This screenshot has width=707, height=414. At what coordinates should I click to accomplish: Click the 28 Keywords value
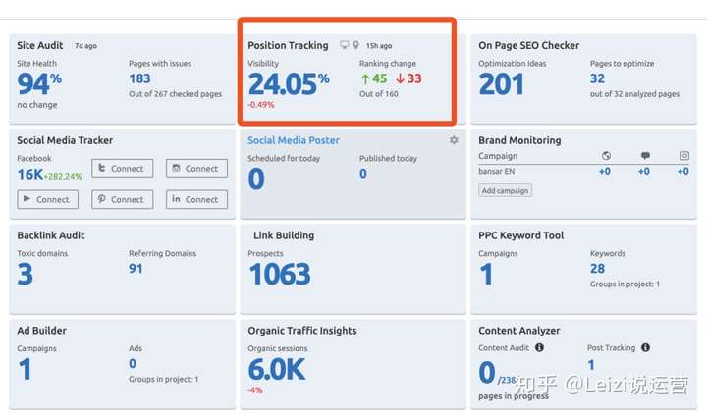(x=597, y=269)
